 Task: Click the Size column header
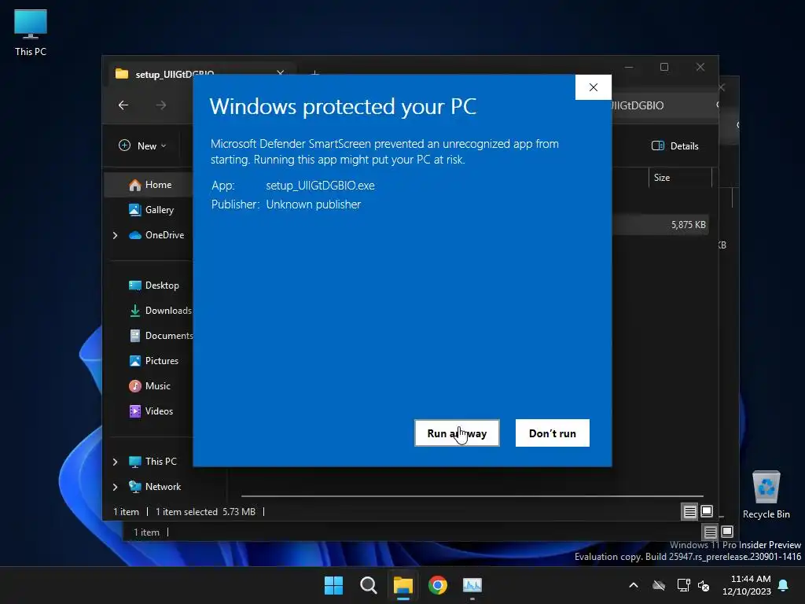[680, 178]
